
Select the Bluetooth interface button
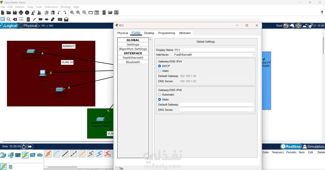pyautogui.click(x=133, y=62)
